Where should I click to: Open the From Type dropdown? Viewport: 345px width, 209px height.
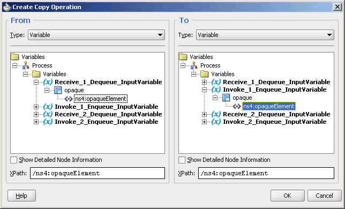(x=96, y=35)
